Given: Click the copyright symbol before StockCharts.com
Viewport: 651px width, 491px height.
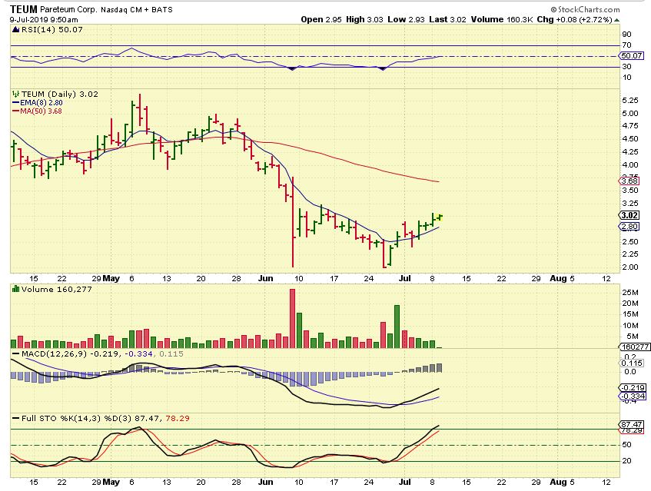Looking at the screenshot, I should (553, 9).
